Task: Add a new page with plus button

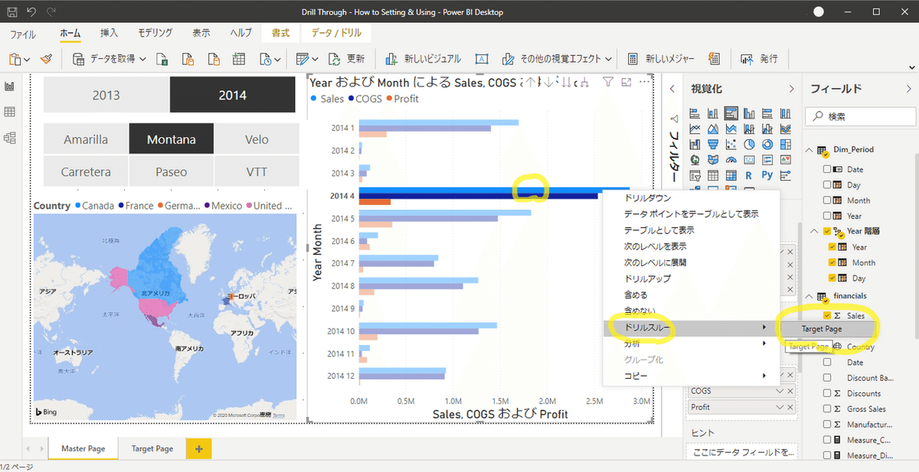Action: coord(198,449)
